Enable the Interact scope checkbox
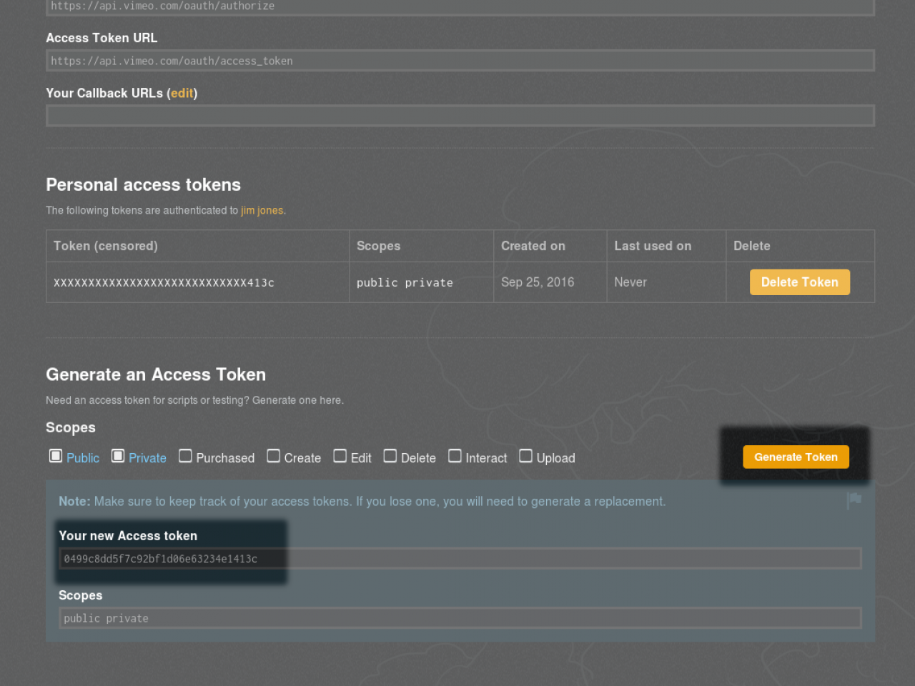Image resolution: width=915 pixels, height=686 pixels. [x=455, y=456]
